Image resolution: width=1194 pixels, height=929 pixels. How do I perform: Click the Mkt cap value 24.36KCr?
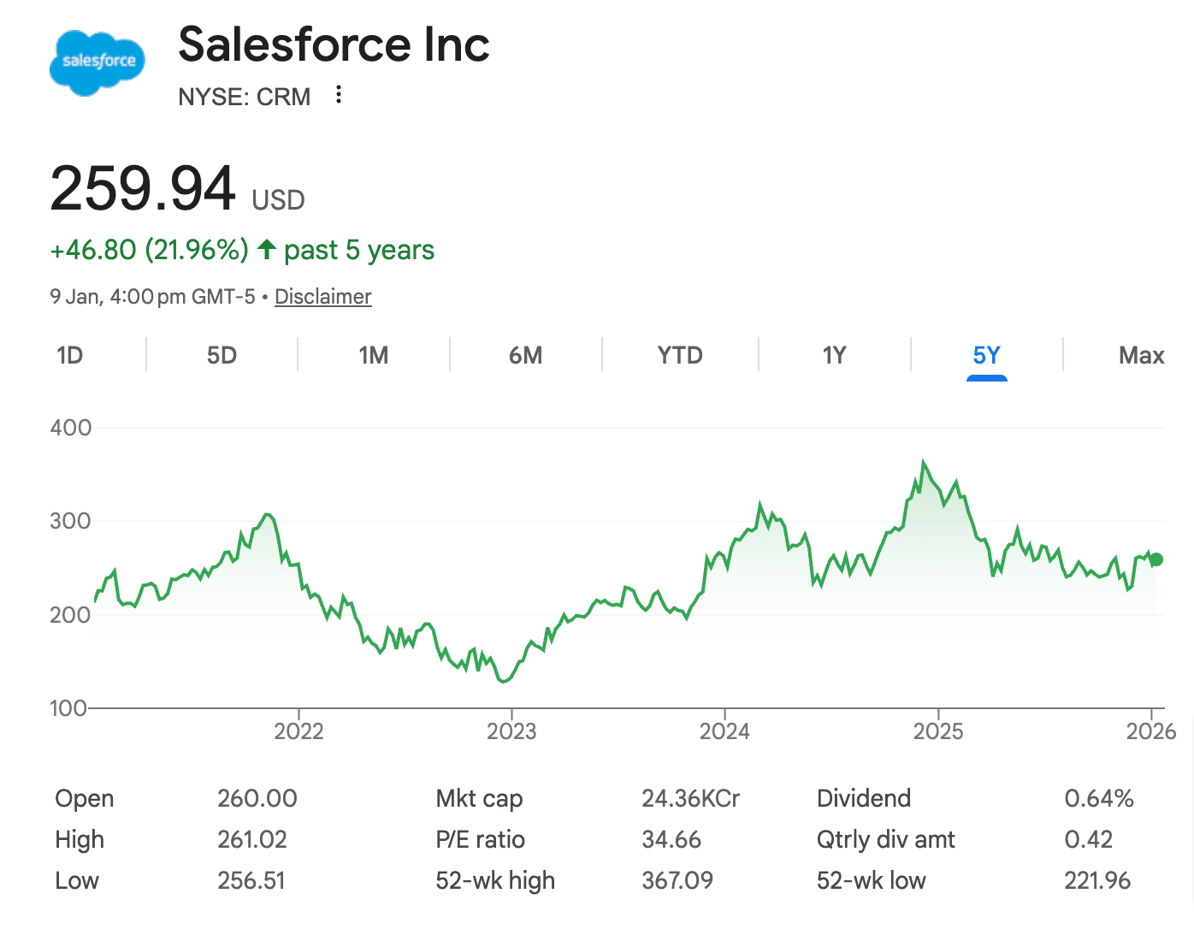(x=690, y=798)
